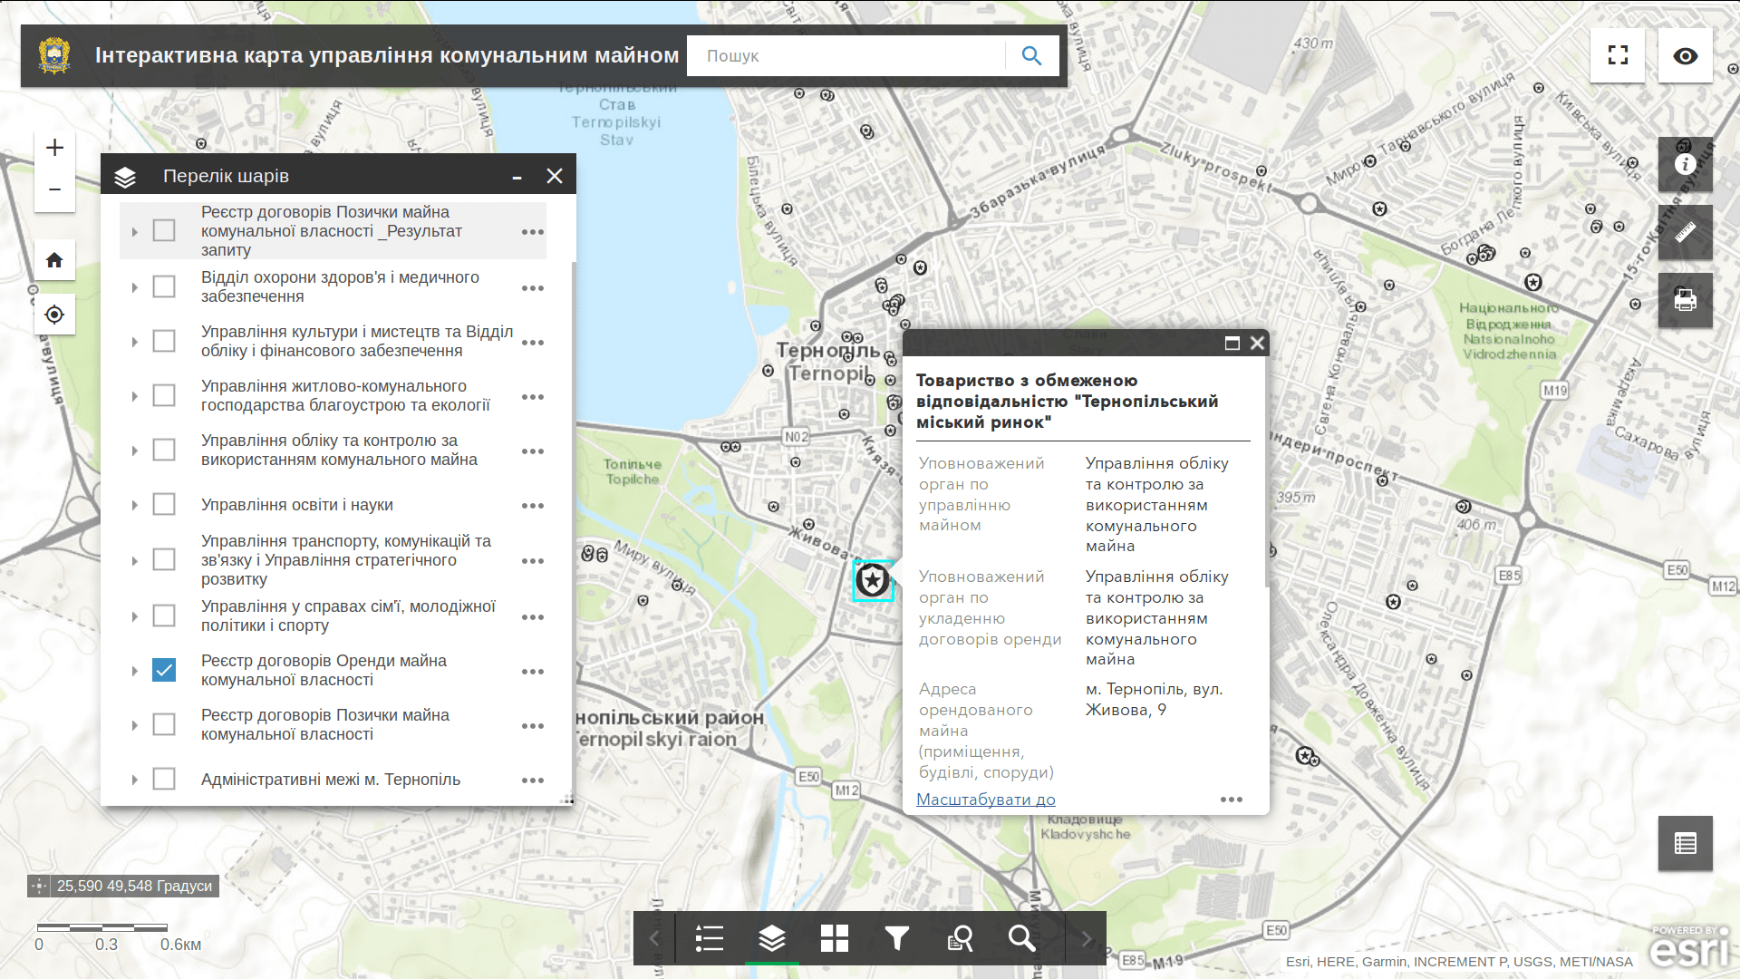Activate the Measurement tool on right side
Viewport: 1740px width, 979px height.
1684,233
